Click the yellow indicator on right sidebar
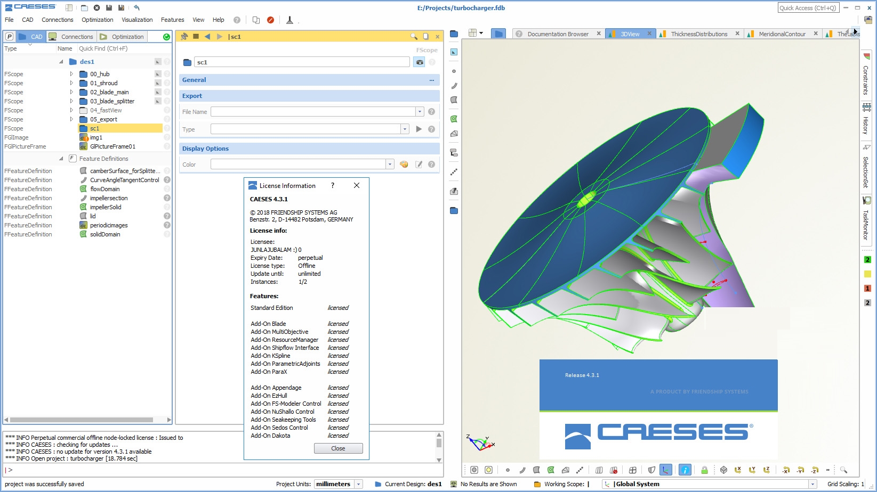The image size is (877, 492). click(867, 274)
